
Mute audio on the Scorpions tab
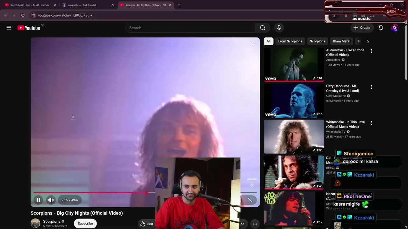point(164,5)
